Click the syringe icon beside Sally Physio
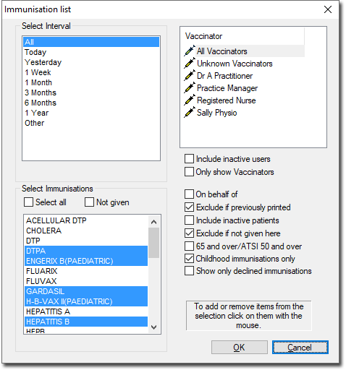Viewport: 346px width, 370px height. pyautogui.click(x=190, y=112)
